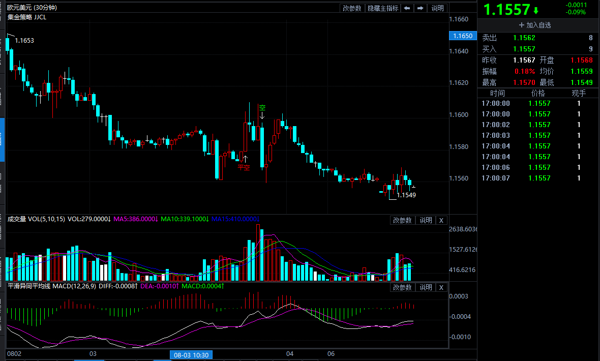Select the 17:00:02 trade row
The width and height of the screenshot is (600, 361).
click(x=537, y=125)
